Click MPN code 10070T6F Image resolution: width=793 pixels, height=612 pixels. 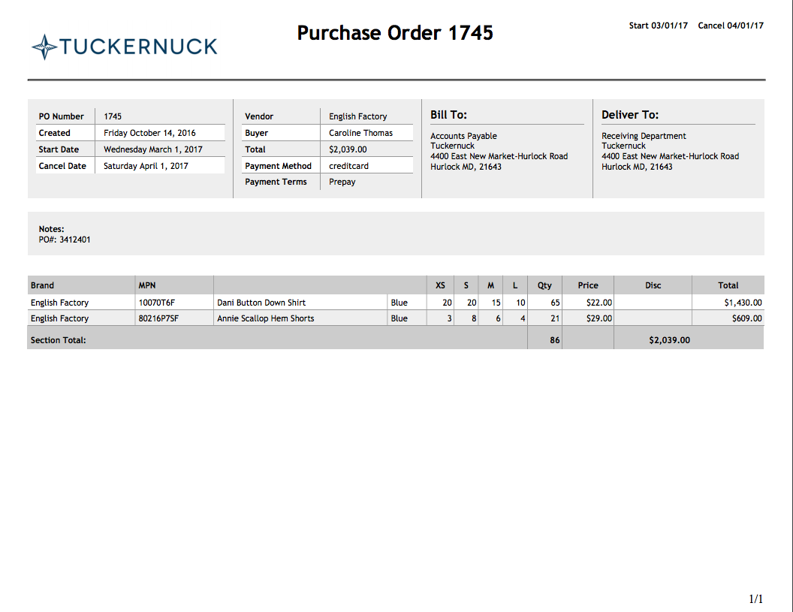tap(156, 303)
